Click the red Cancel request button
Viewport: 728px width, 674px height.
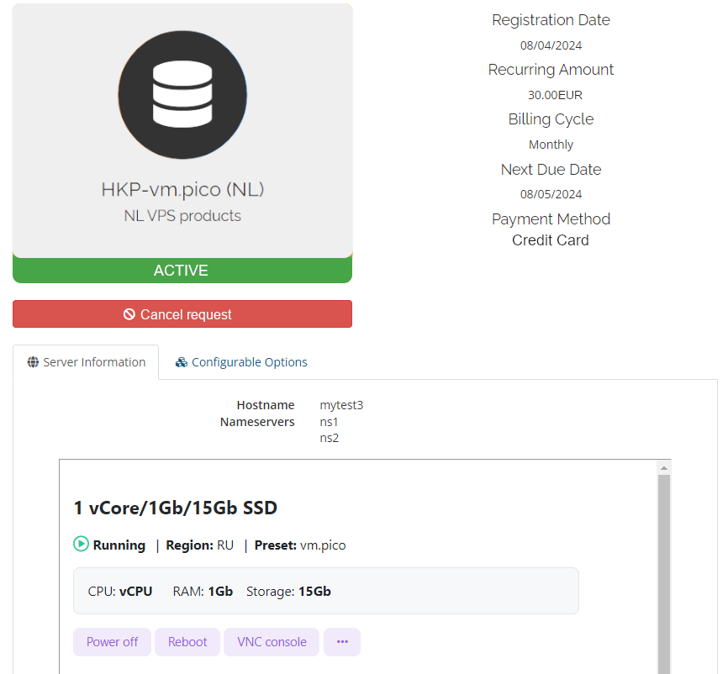click(182, 314)
